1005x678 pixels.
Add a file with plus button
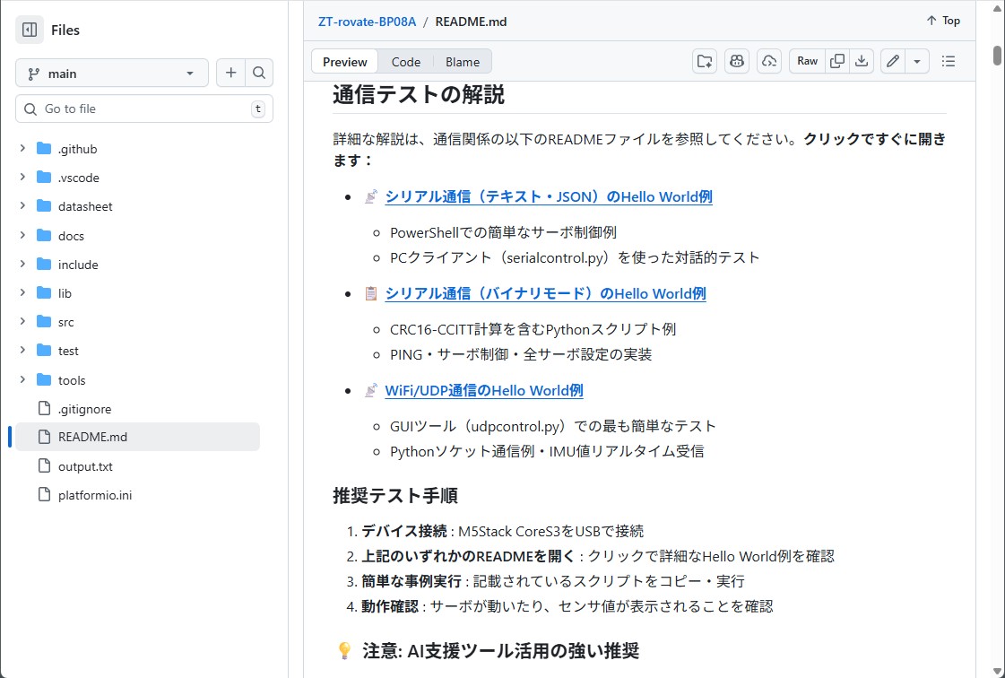click(x=230, y=73)
